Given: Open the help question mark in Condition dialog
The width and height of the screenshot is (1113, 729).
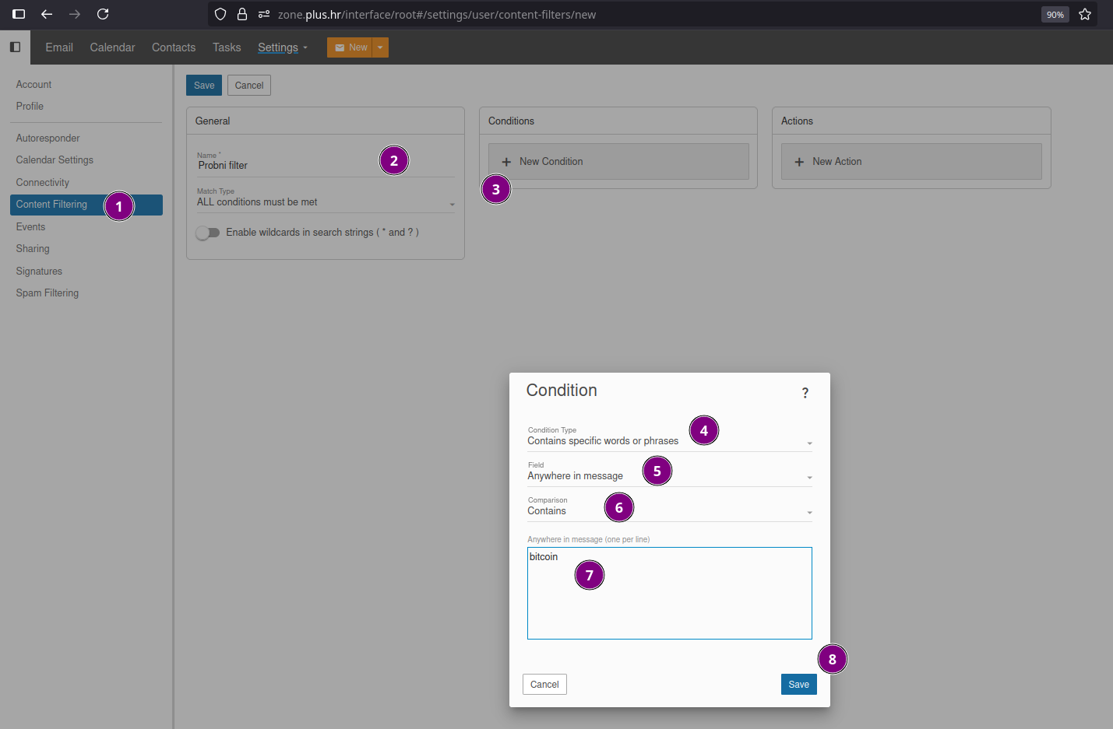Looking at the screenshot, I should 805,393.
